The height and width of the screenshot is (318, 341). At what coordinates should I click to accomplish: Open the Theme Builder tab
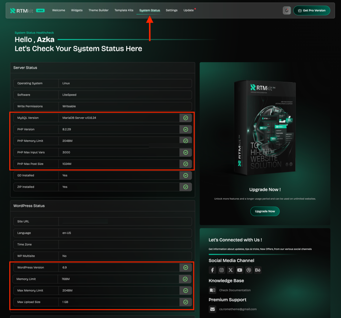click(98, 10)
